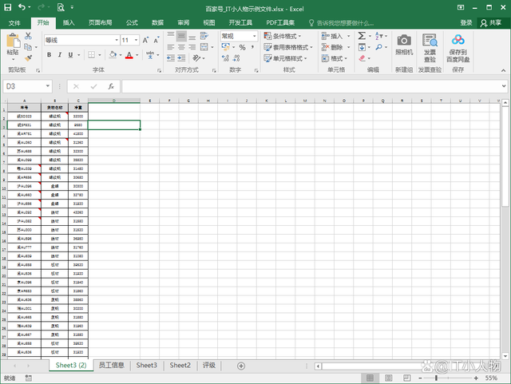Screen dimensions: 511x384
Task: Click the 共享 Share button
Action: tap(491, 23)
